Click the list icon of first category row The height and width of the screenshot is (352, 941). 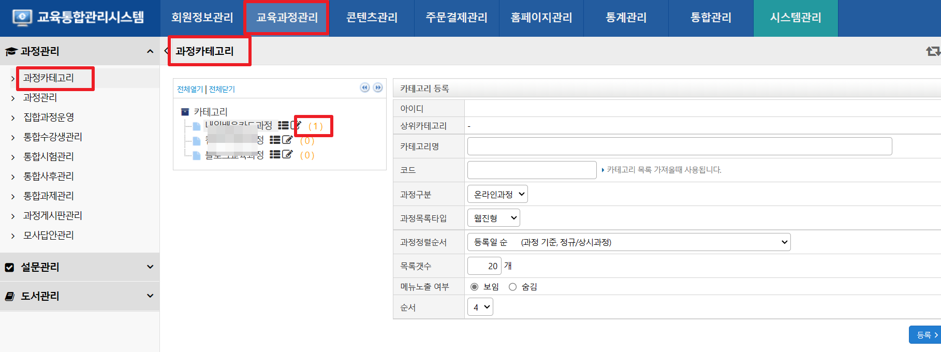(283, 125)
